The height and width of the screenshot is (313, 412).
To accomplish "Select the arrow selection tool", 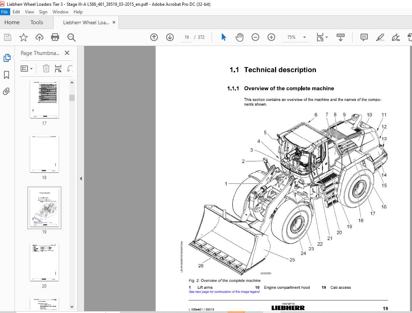I will click(x=224, y=37).
